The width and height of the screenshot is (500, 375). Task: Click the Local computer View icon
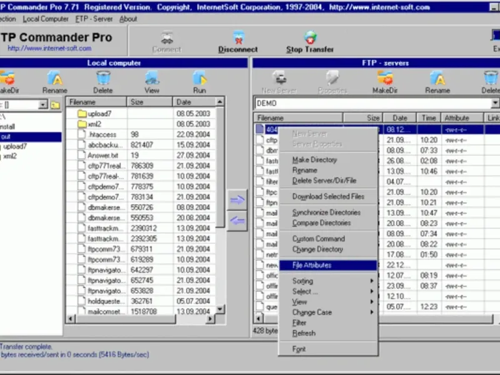coord(152,77)
